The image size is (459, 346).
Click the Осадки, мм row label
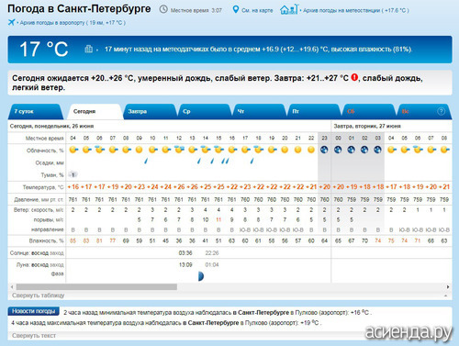click(50, 162)
